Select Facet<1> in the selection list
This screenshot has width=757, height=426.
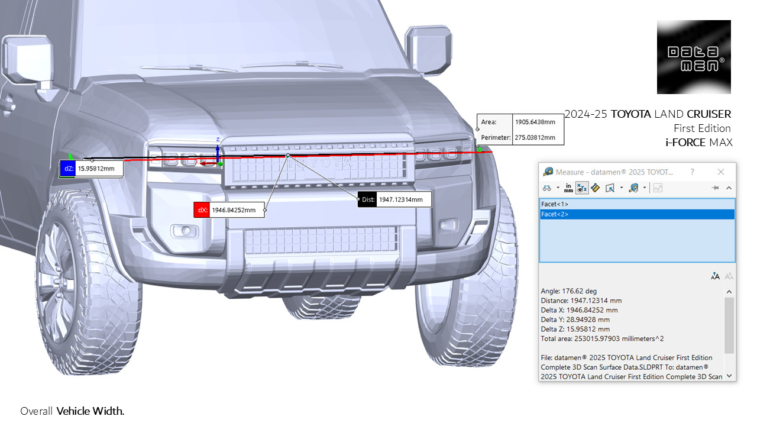(x=637, y=204)
